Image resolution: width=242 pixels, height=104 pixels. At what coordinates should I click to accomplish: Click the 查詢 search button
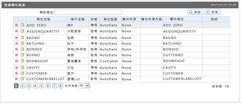[195, 12]
